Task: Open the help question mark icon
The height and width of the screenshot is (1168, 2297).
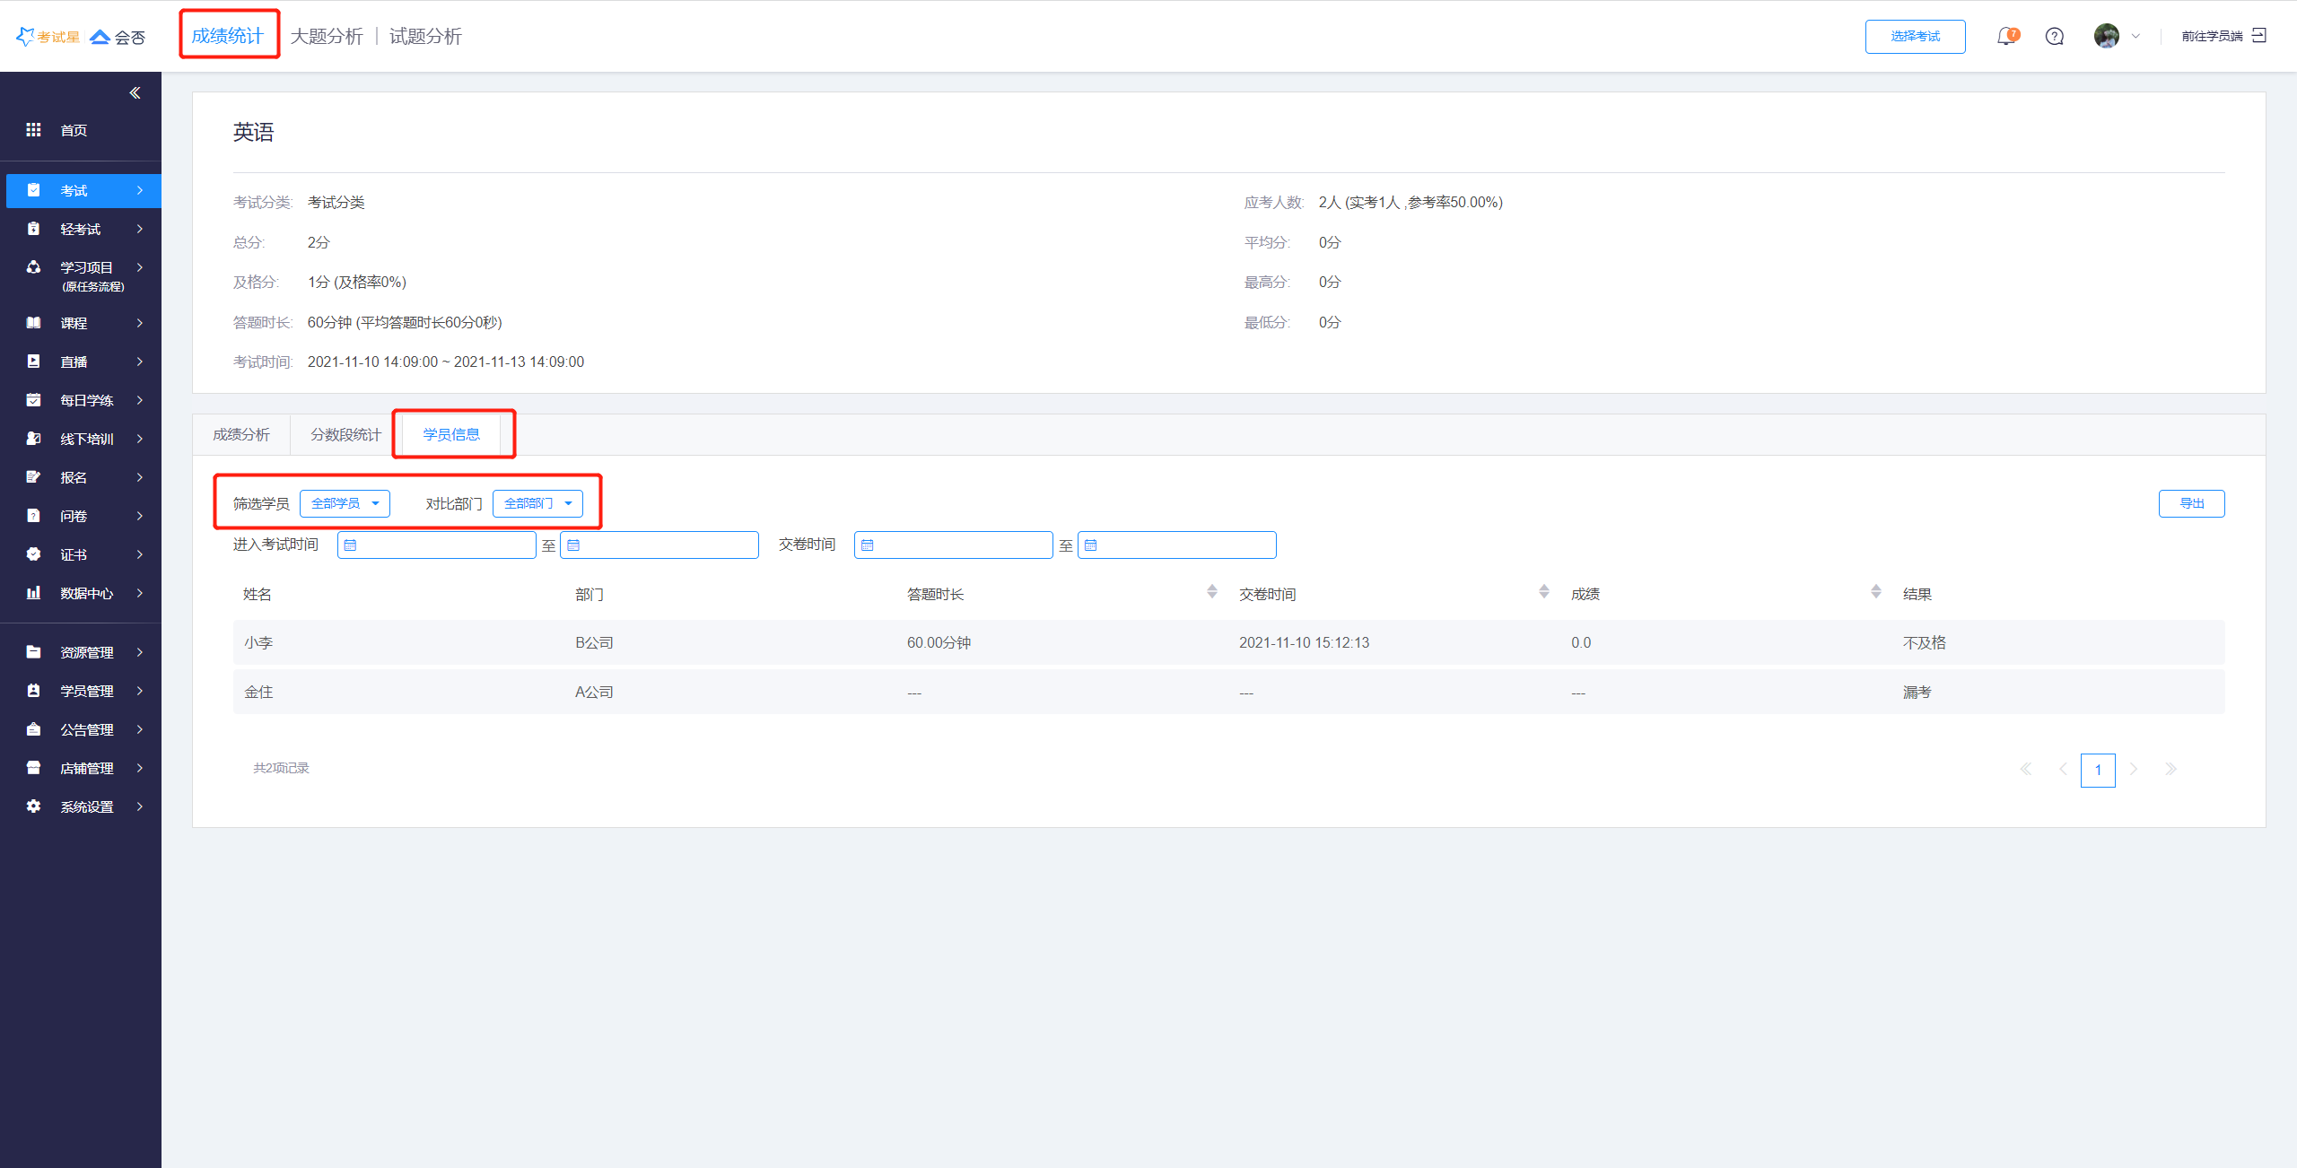Action: 2054,37
